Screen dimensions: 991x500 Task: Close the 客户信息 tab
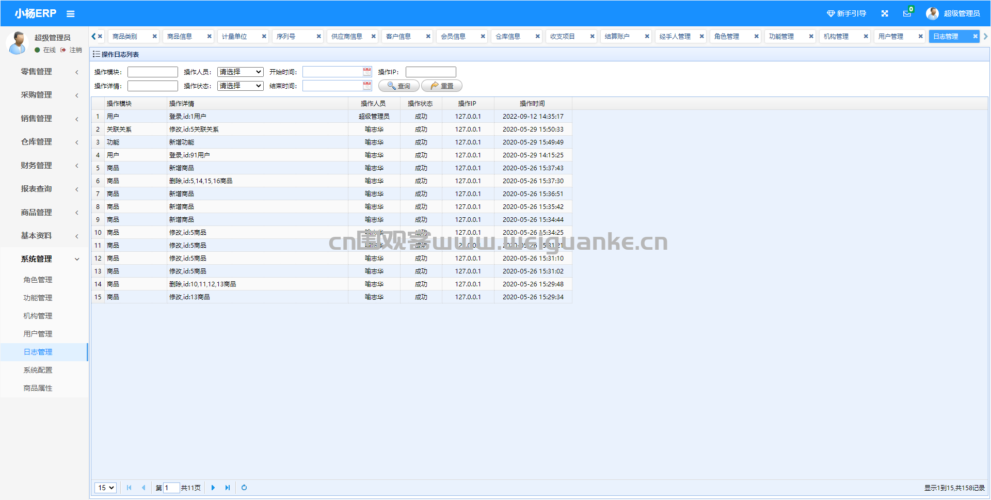point(428,36)
